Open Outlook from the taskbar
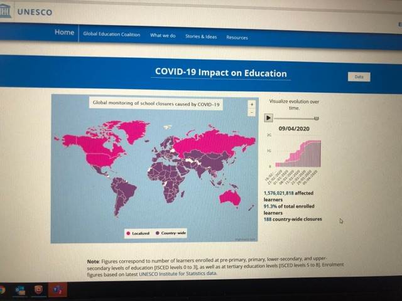The height and width of the screenshot is (301, 402). (20, 290)
